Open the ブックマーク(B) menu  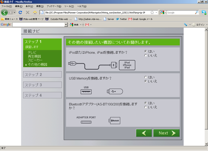coord(54,6)
